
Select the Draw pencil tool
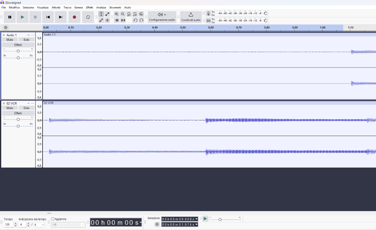(101, 20)
